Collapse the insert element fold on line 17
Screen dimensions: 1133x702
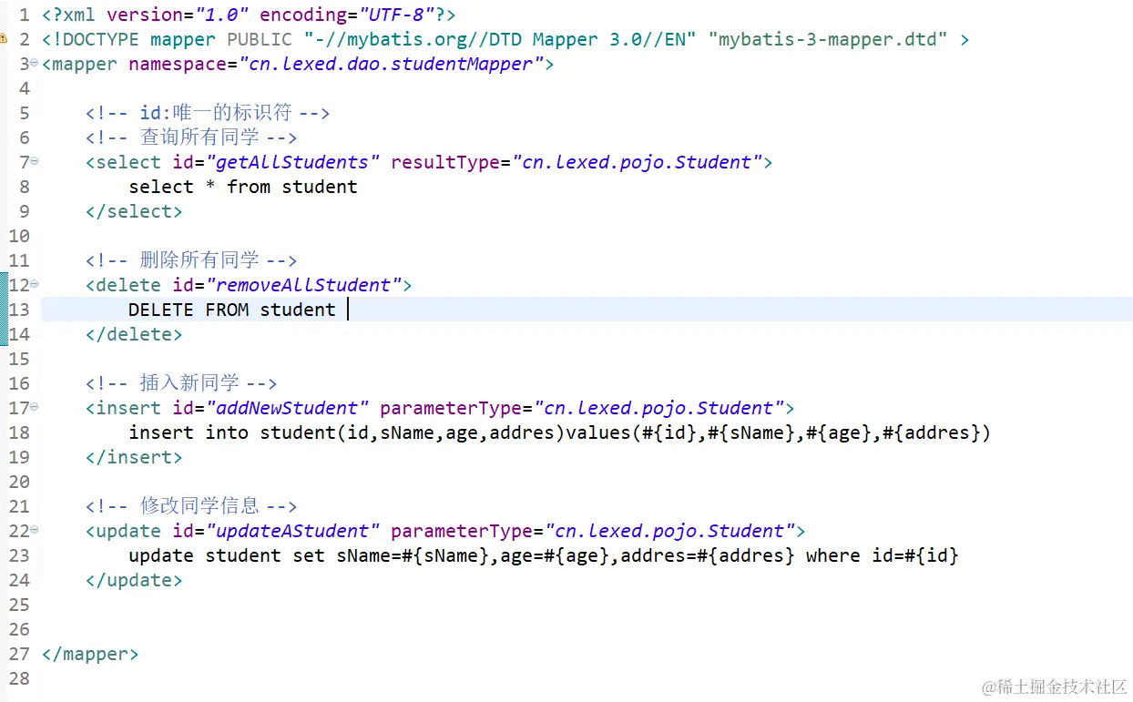(35, 407)
